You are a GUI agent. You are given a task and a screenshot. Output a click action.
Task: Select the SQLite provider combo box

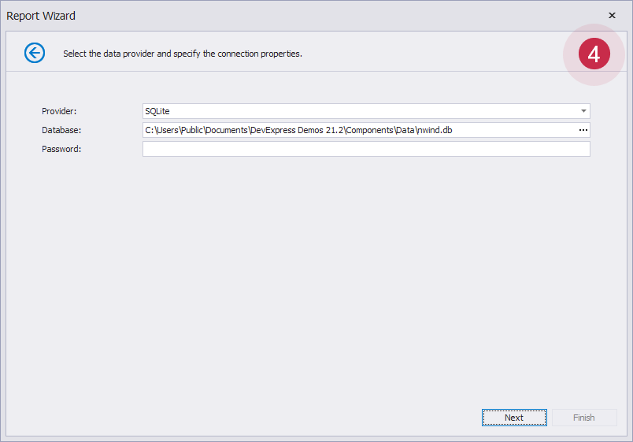tap(366, 111)
